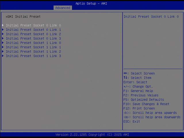Image resolution: width=184 pixels, height=138 pixels.
Task: Open Initial Preset Socket 0 Link 3
Action: pyautogui.click(x=33, y=39)
